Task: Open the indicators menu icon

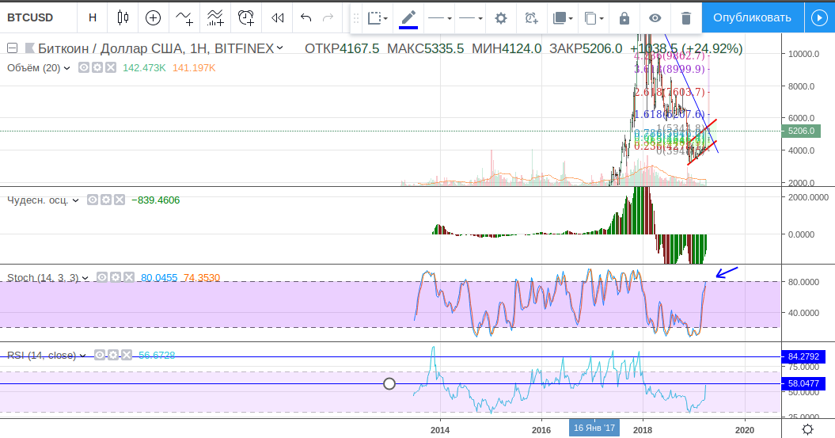Action: click(184, 17)
